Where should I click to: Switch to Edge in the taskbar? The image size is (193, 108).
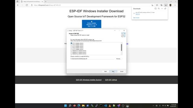point(79,106)
